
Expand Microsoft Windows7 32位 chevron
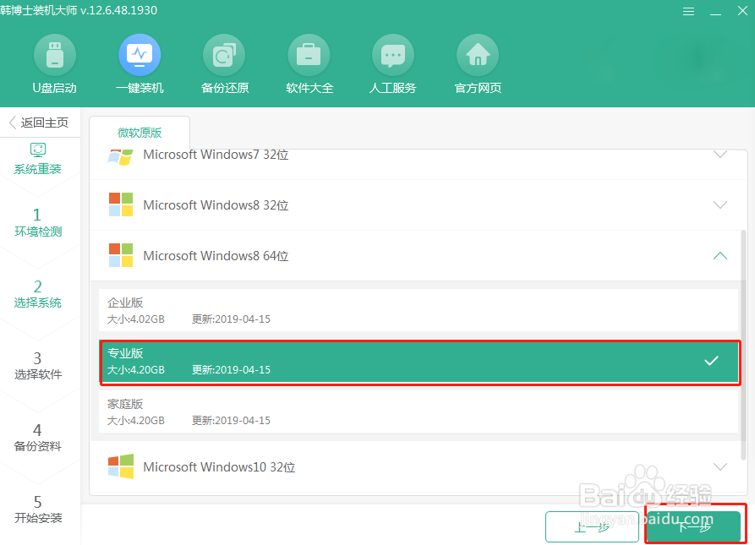(x=719, y=155)
